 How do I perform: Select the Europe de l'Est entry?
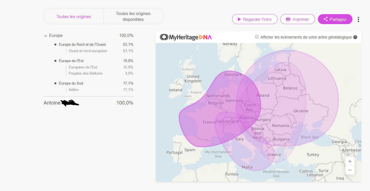(x=71, y=61)
